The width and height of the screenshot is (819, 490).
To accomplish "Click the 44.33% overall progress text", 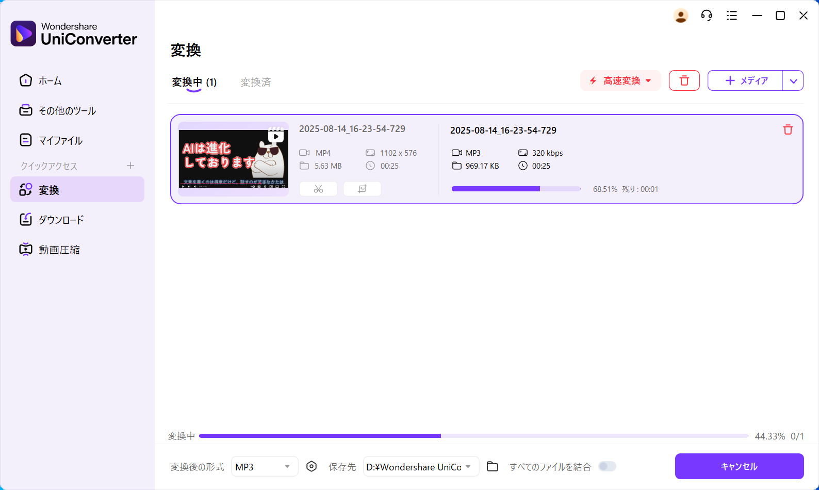I will (x=770, y=436).
